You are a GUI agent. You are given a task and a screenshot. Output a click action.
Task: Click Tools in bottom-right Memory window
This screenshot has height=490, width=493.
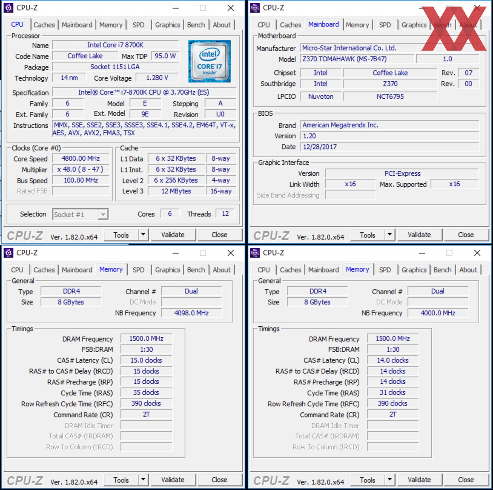[x=368, y=480]
